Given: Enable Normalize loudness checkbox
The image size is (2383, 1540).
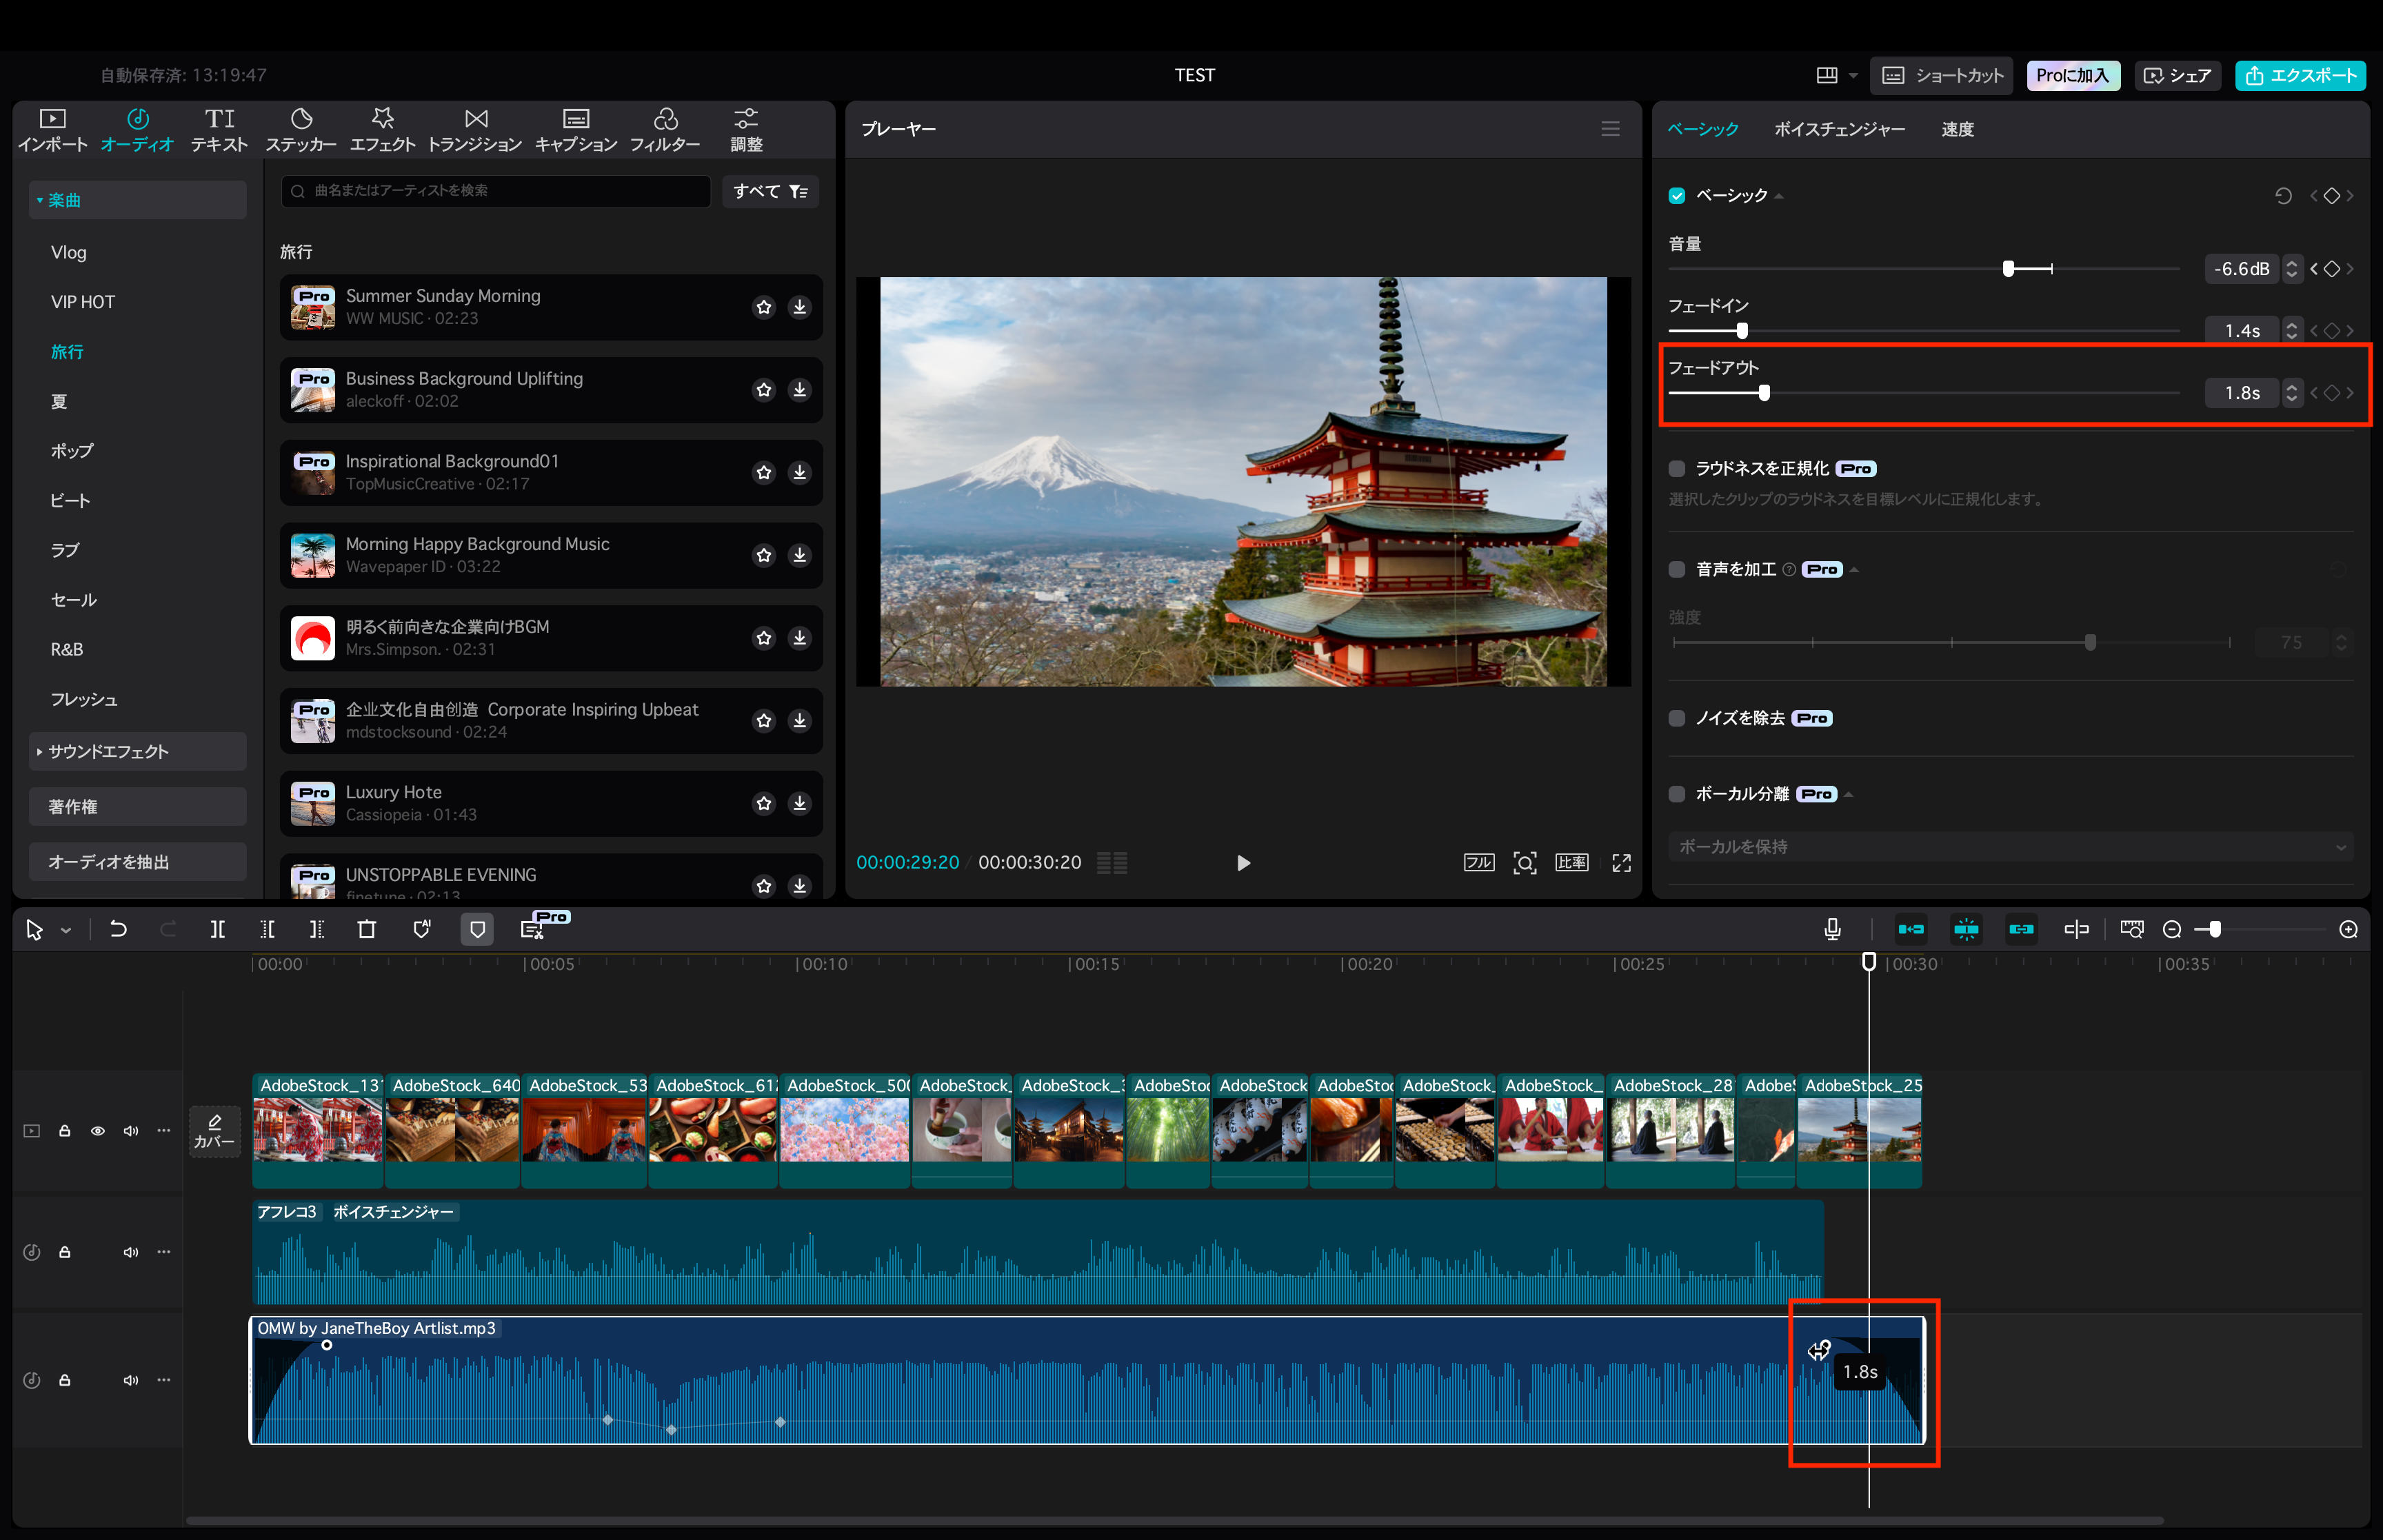Looking at the screenshot, I should [1677, 468].
